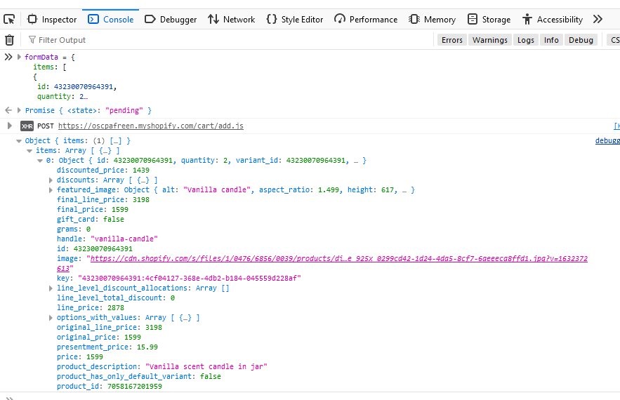Toggle the Errors filter
The height and width of the screenshot is (400, 620).
tap(451, 40)
